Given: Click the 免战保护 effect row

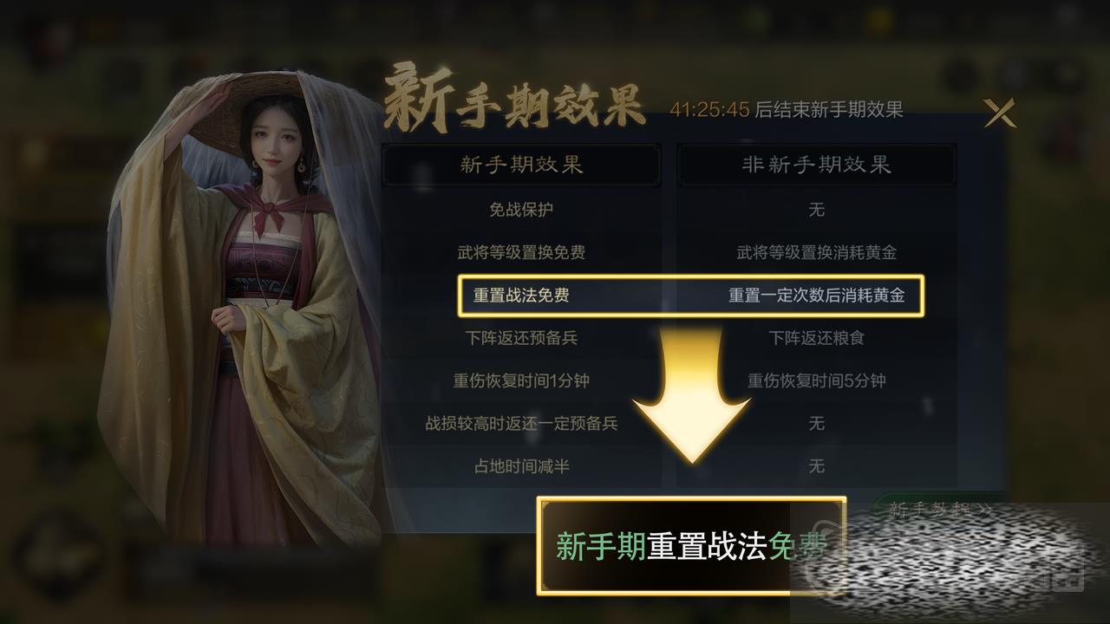Looking at the screenshot, I should (x=521, y=210).
